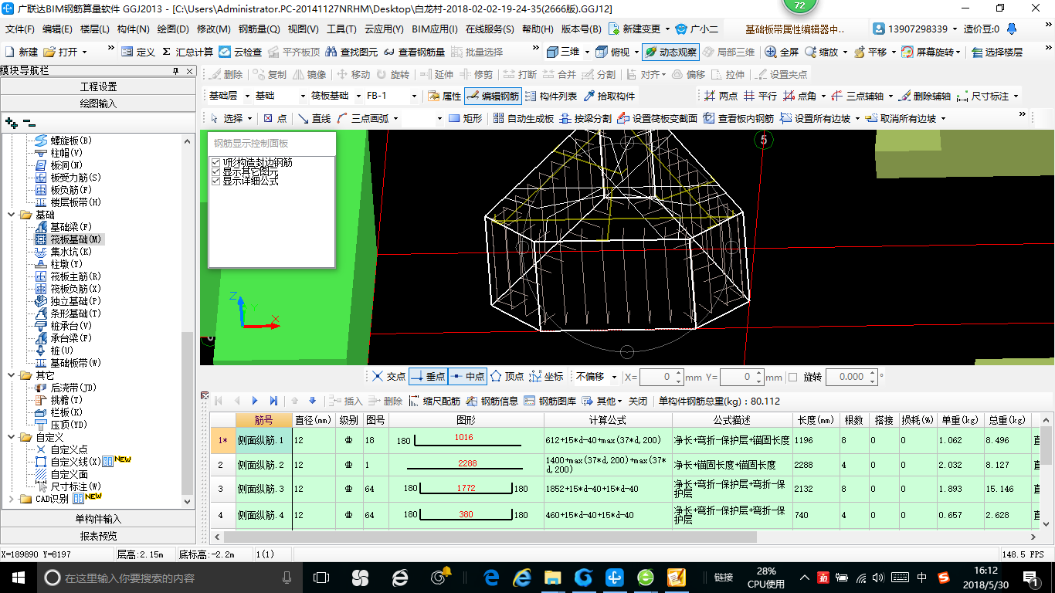
Task: Expand the CAD识别 tree node
Action: (11, 499)
